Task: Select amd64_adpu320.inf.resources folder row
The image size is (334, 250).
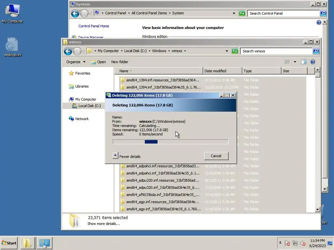Action: (213, 180)
